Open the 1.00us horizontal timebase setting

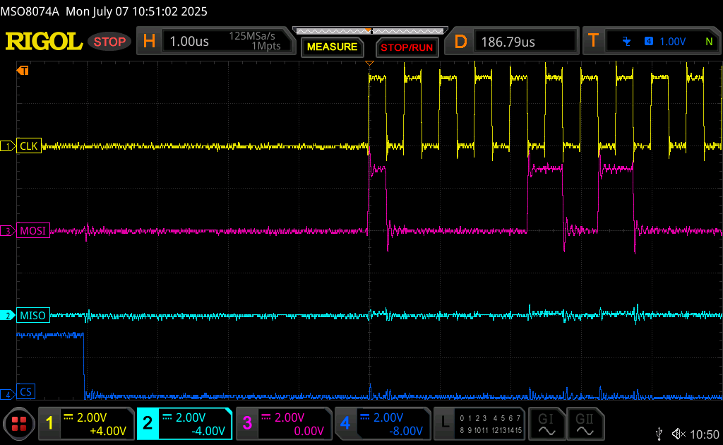(189, 42)
